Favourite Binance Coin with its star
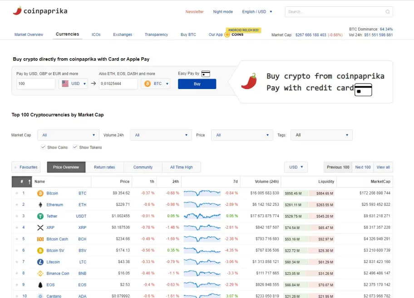The image size is (414, 298). click(17, 273)
